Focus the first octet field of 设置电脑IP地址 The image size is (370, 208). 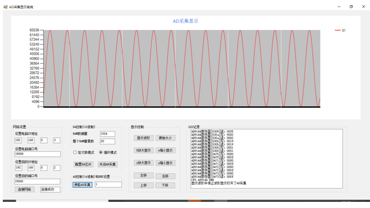click(x=18, y=140)
